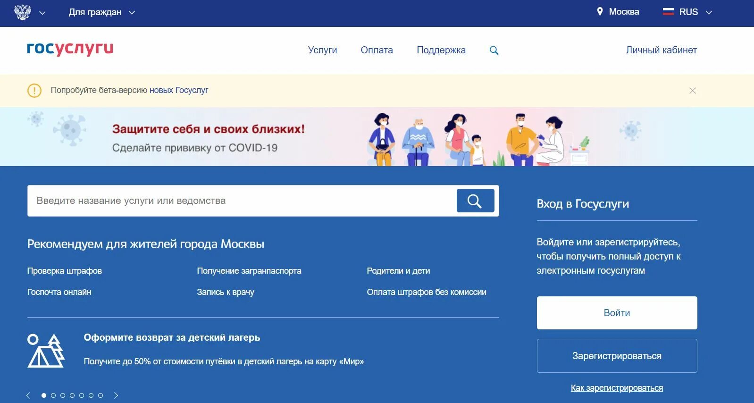The height and width of the screenshot is (403, 754).
Task: Select the seventh carousel dot
Action: click(101, 395)
